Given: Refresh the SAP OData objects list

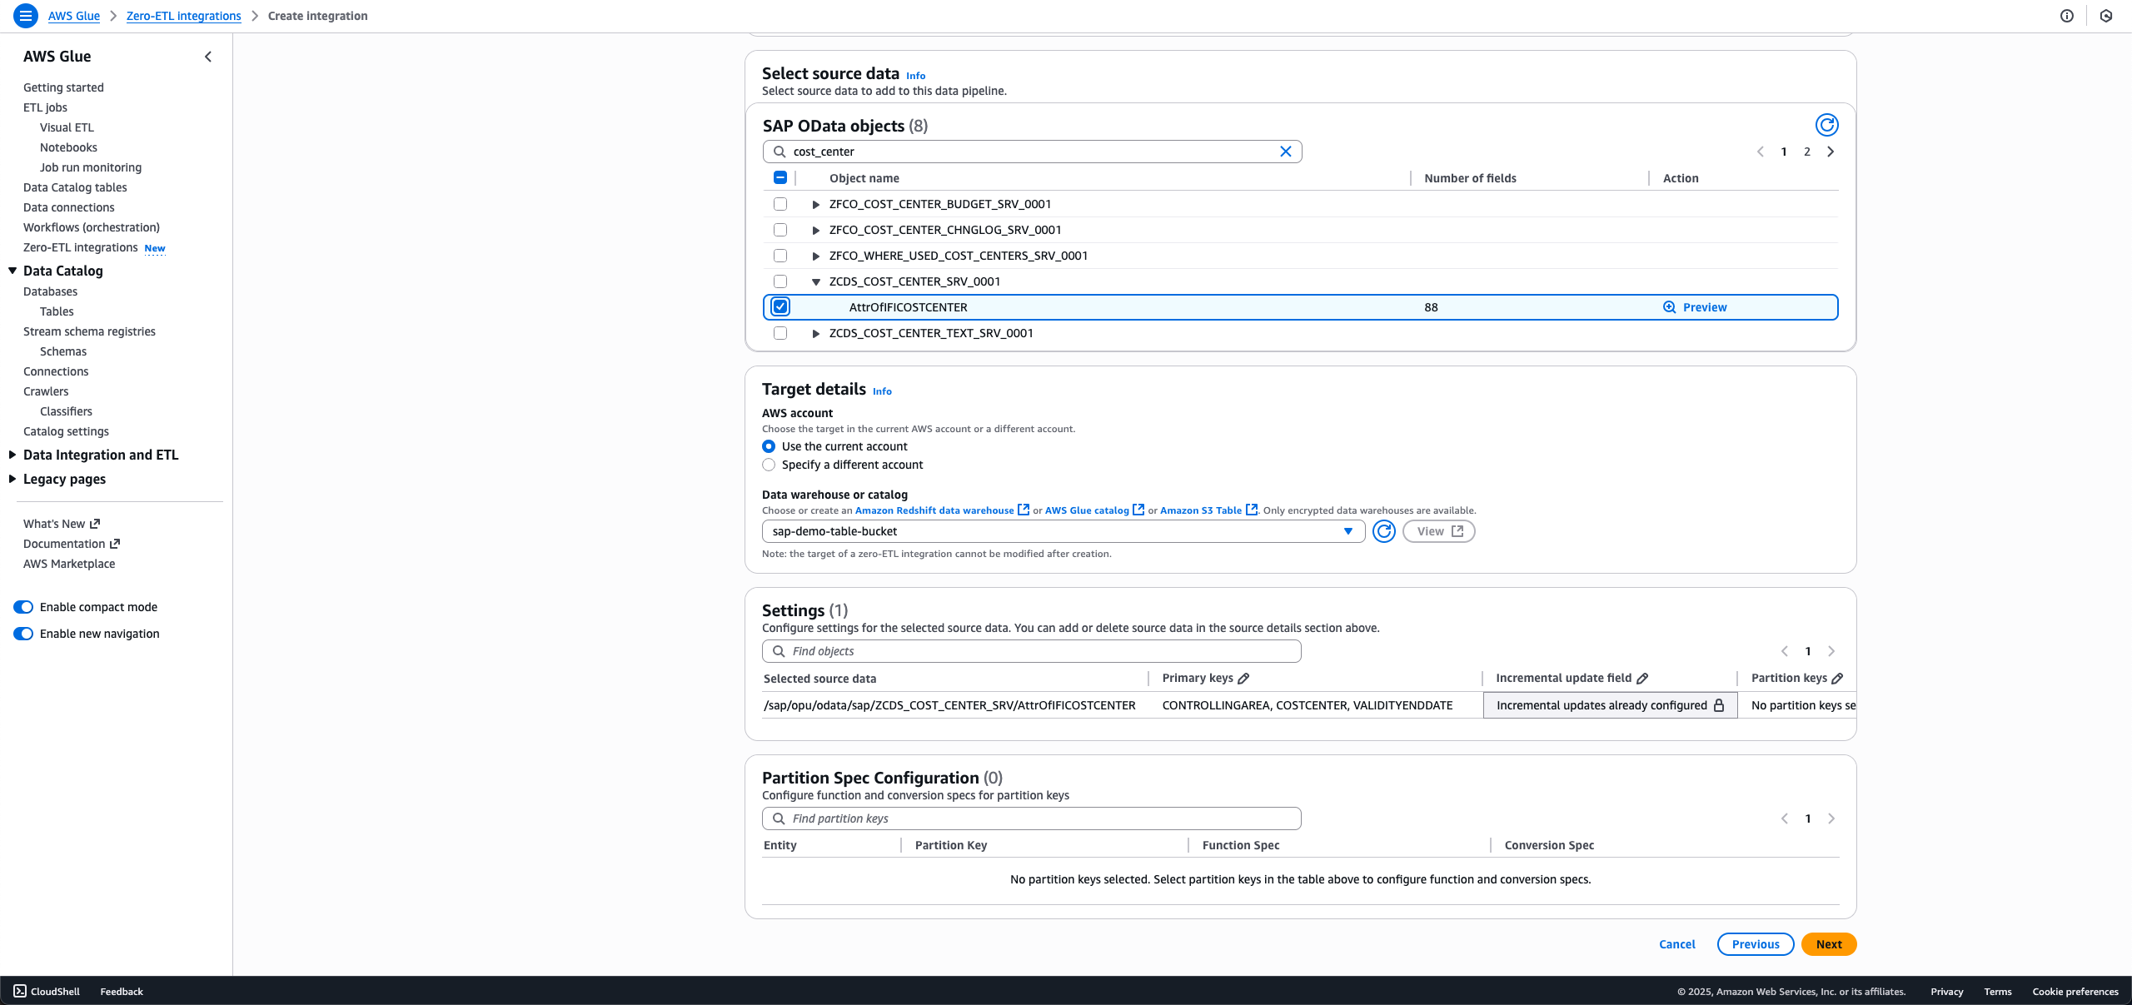Looking at the screenshot, I should [1826, 125].
